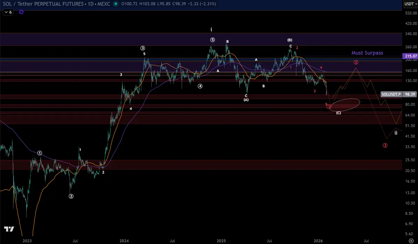The image size is (418, 244).
Task: Click the green market status dot
Action: coord(115,4)
